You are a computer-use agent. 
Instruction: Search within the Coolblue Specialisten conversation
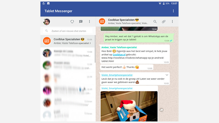tap(155, 22)
